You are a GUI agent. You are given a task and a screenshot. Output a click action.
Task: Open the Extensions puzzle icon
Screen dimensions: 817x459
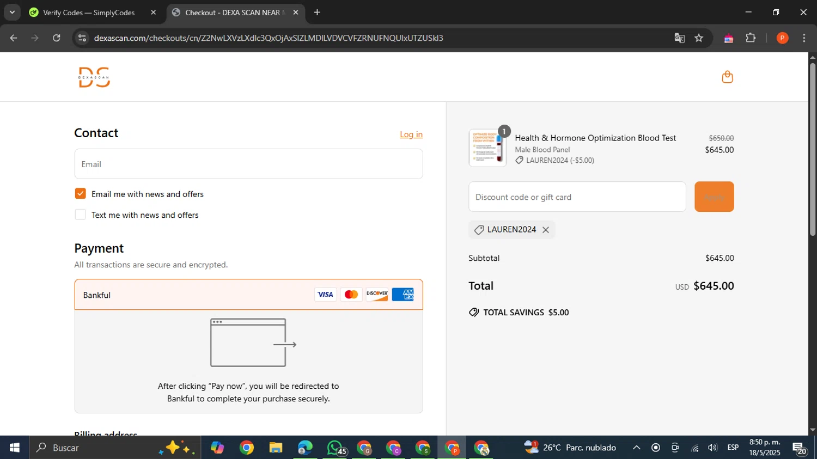pyautogui.click(x=751, y=38)
